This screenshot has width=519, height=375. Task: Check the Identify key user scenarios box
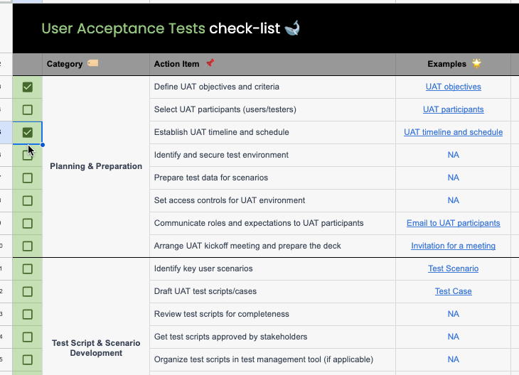[28, 269]
